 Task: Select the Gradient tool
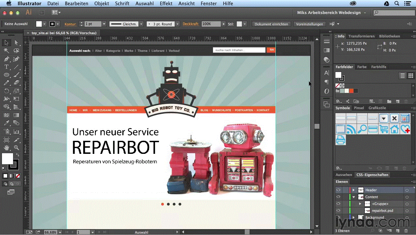point(16,115)
